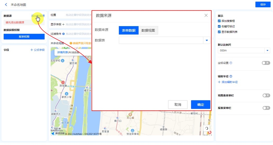The height and width of the screenshot is (145, 273).
Task: Click the back arrow beside 未命名地图
Action: pos(6,5)
